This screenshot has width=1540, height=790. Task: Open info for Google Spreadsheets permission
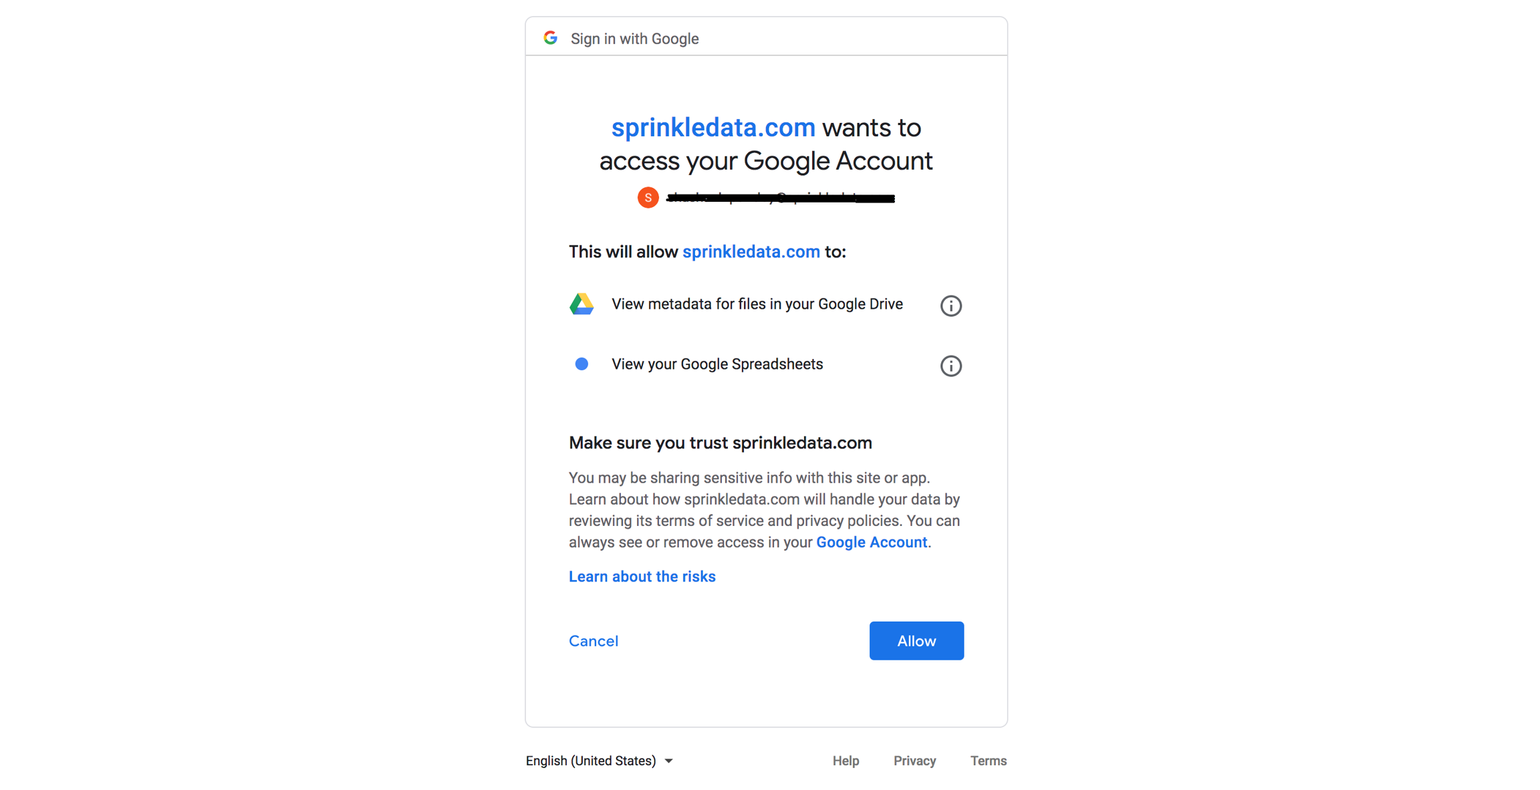point(950,366)
